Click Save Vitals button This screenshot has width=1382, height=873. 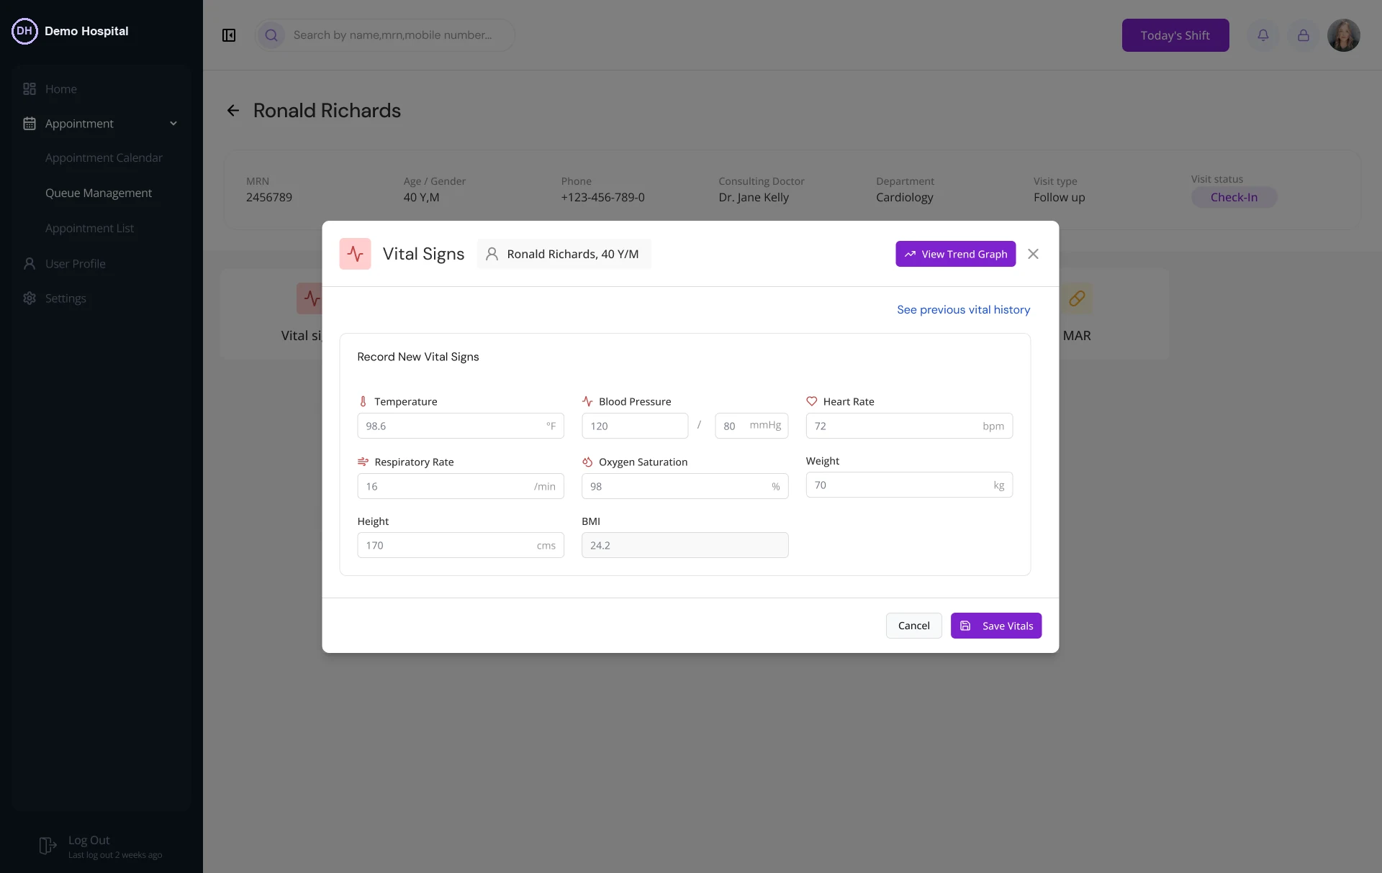click(995, 626)
